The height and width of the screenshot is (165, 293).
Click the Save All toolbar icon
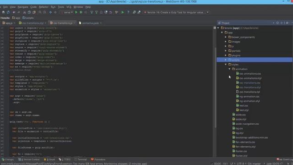click(3, 12)
